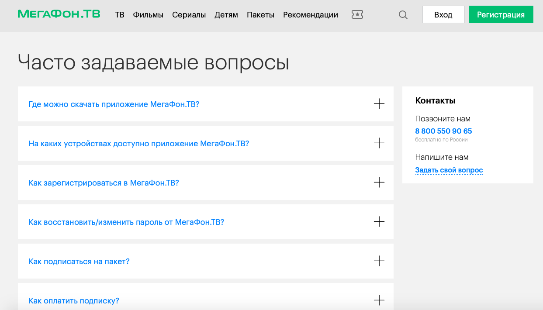Expand the password recovery question plus icon

click(379, 222)
